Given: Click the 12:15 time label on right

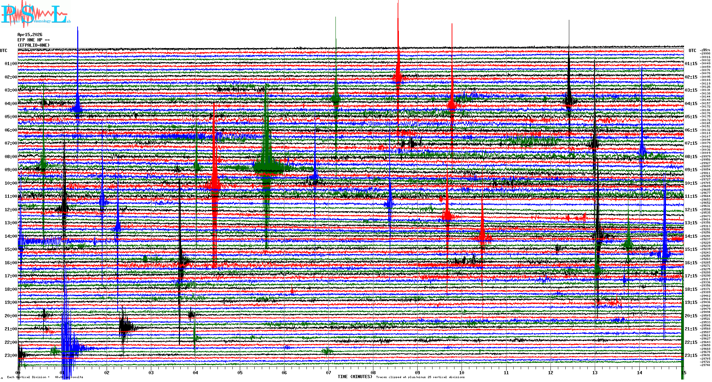Looking at the screenshot, I should pos(691,210).
